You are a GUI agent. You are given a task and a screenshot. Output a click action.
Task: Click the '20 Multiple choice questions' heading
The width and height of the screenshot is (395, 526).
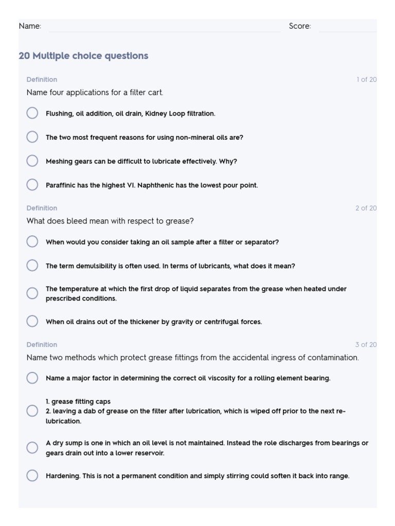tap(83, 56)
